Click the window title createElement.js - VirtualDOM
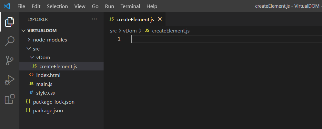322x129 pixels. click(x=287, y=6)
